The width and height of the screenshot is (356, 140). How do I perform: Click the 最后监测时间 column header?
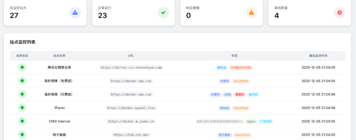(x=318, y=55)
